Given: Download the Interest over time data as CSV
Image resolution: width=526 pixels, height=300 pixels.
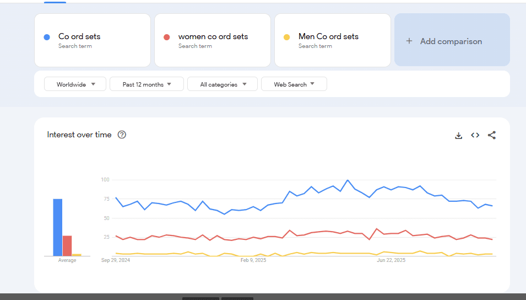Looking at the screenshot, I should pos(458,135).
